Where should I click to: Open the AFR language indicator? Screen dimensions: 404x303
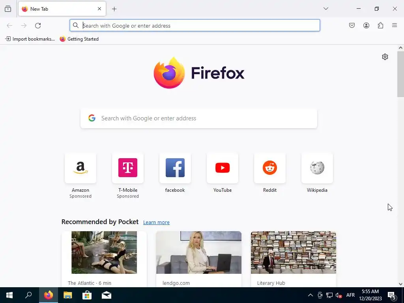tap(350, 295)
